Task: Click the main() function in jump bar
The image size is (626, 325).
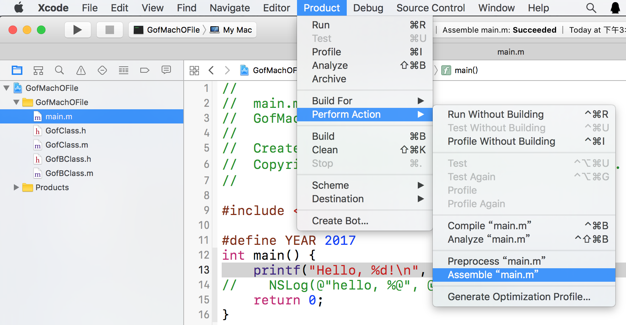Action: click(460, 70)
